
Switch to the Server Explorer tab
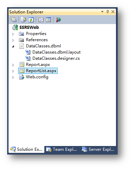(x=98, y=149)
